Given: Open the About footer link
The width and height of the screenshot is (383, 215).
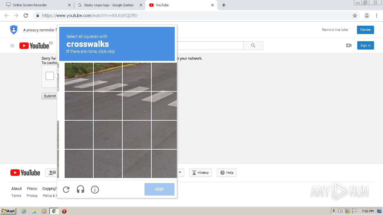Looking at the screenshot, I should 16,188.
